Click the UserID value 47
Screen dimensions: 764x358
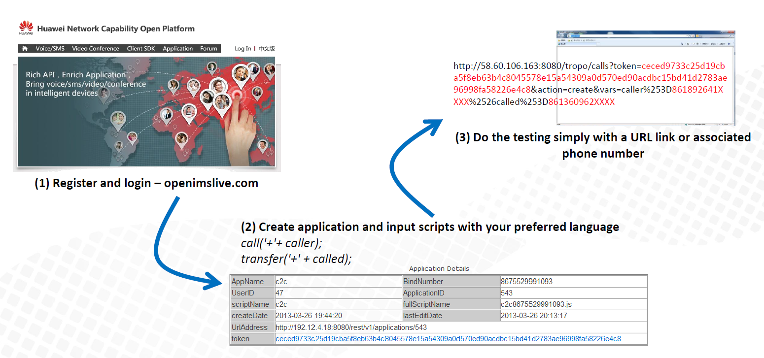tap(279, 293)
